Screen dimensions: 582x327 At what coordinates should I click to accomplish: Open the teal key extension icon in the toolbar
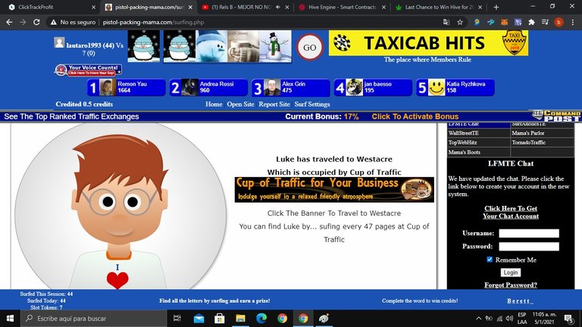[491, 22]
